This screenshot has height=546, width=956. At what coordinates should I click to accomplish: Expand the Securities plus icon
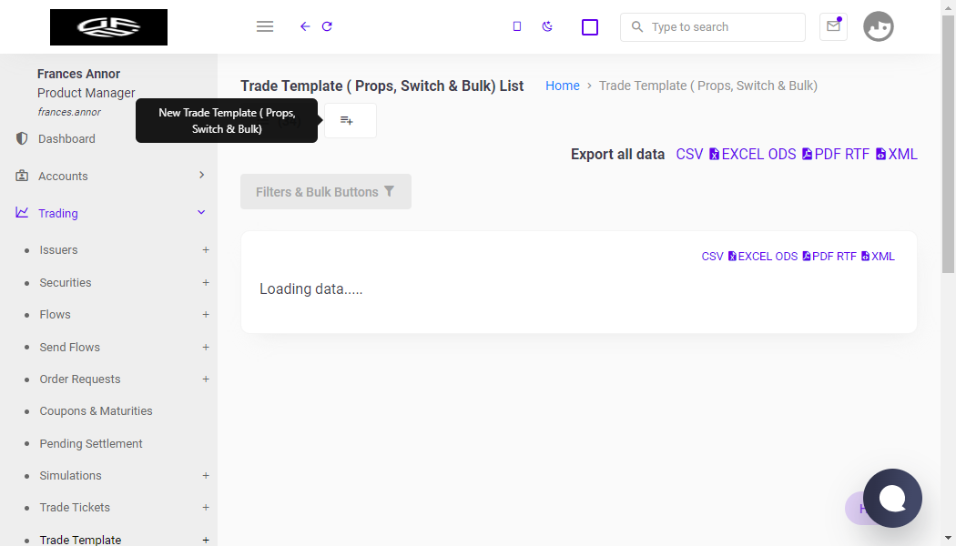[206, 283]
